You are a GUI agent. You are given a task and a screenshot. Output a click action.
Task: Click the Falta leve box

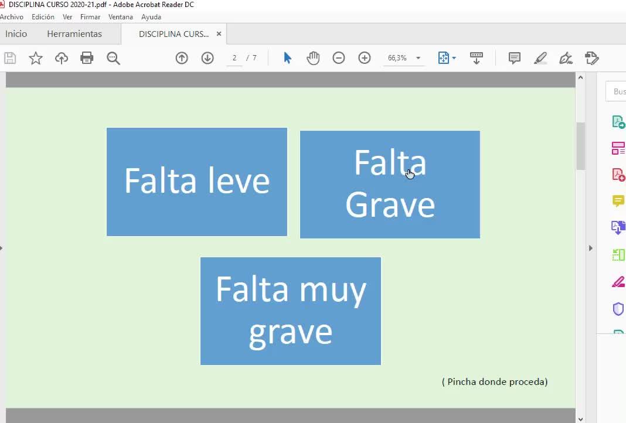197,182
